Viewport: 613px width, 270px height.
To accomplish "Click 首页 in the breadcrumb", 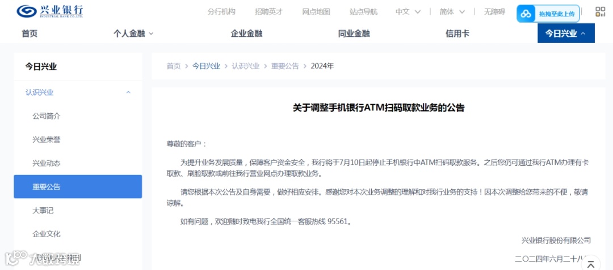I will [174, 66].
